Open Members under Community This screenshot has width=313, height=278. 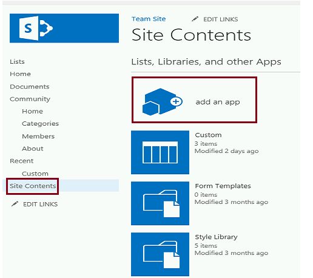pyautogui.click(x=38, y=136)
